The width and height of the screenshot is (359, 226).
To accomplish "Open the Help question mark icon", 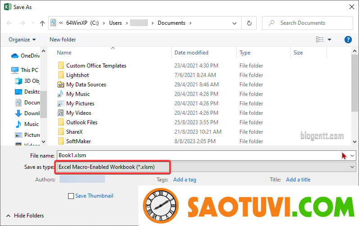I will pyautogui.click(x=348, y=40).
